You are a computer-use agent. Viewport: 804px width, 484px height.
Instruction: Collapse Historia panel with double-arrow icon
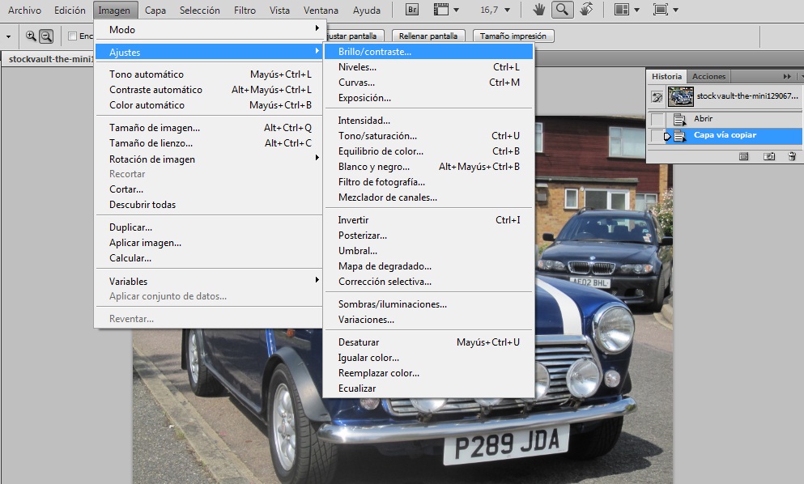point(787,76)
